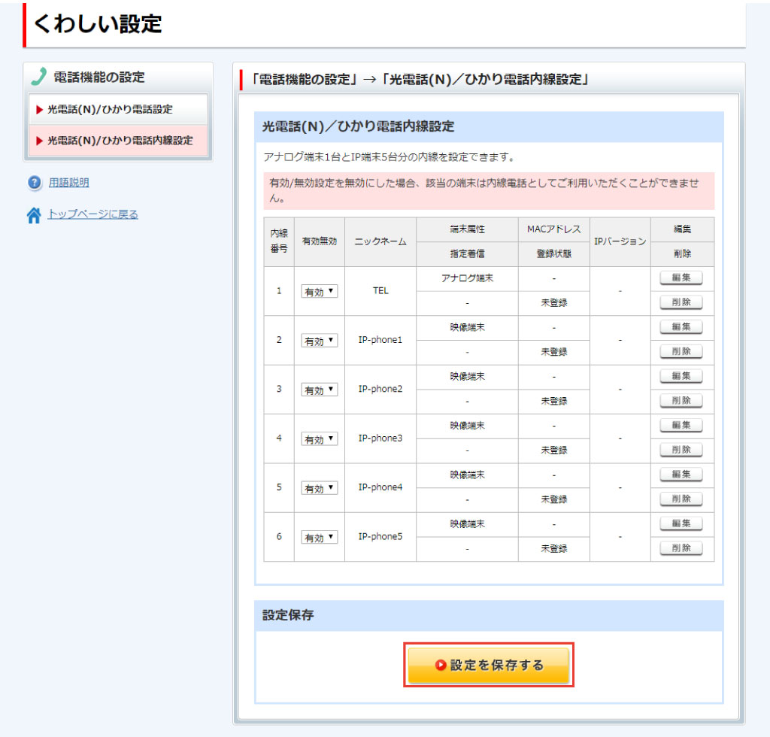
Task: Edit the IP-phone4 extension
Action: 681,474
